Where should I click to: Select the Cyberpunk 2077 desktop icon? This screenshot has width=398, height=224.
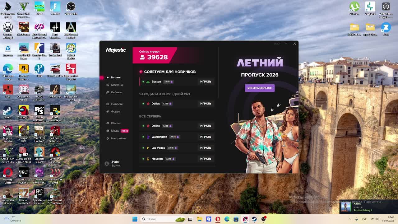tap(23, 134)
